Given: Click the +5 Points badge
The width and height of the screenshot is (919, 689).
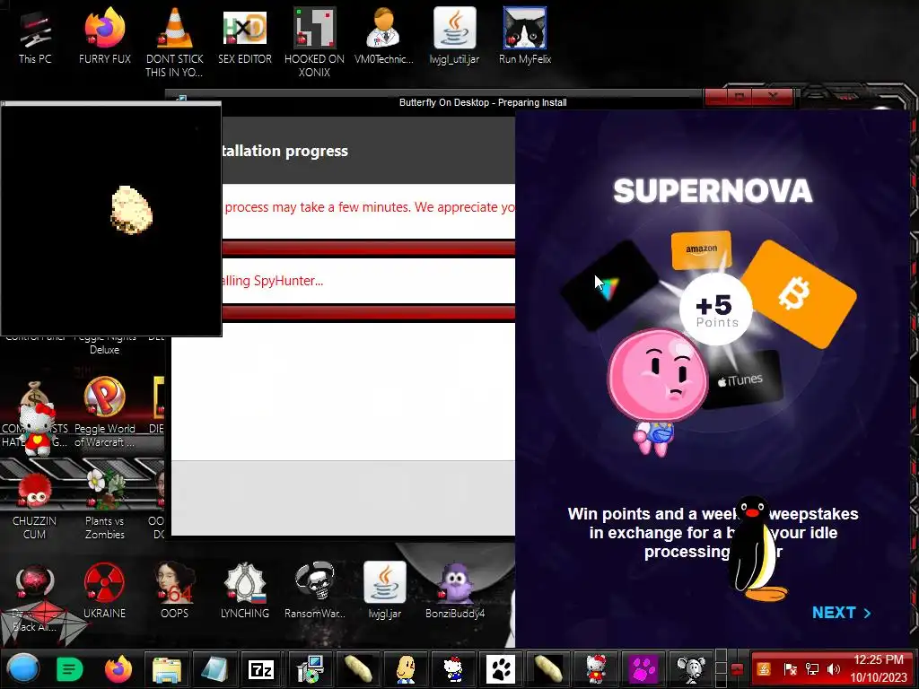Looking at the screenshot, I should 715,309.
